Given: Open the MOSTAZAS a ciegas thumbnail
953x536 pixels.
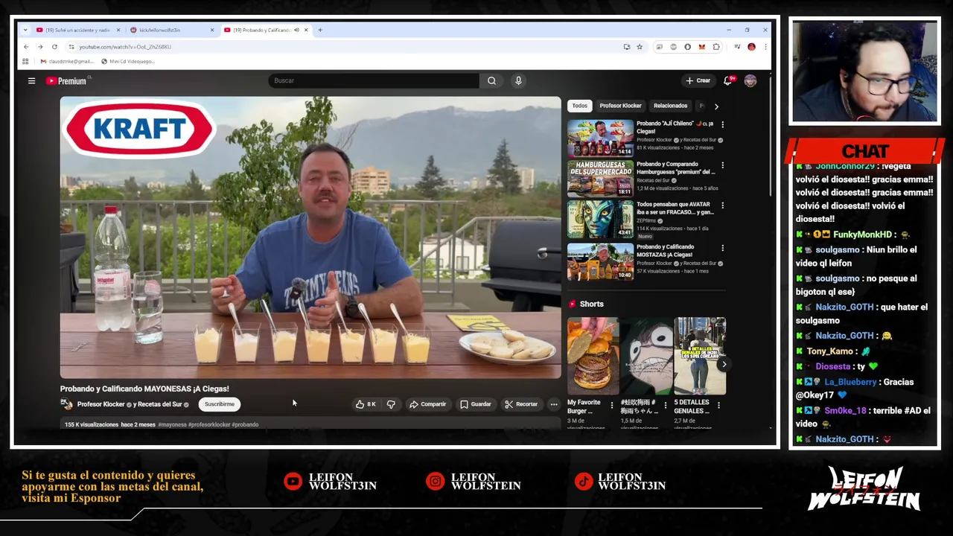Looking at the screenshot, I should [600, 261].
